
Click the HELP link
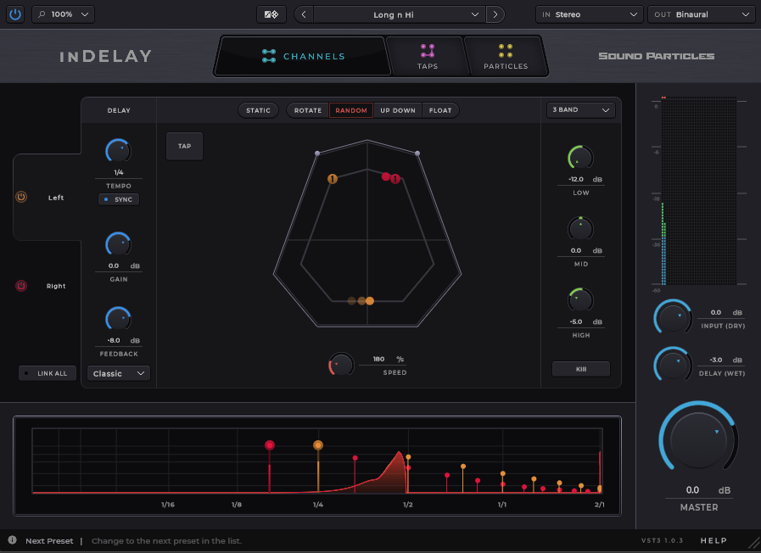coord(713,540)
